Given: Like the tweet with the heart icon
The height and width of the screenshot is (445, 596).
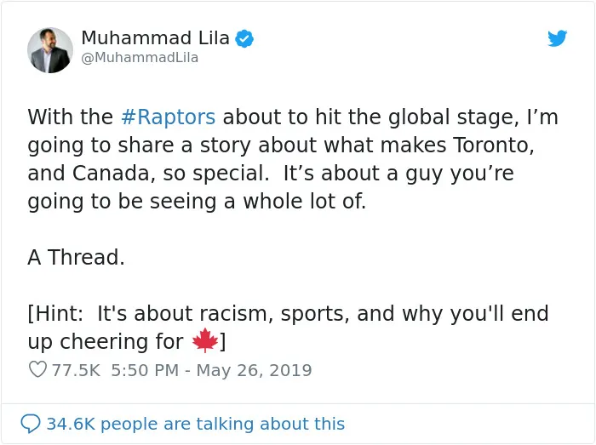Looking at the screenshot, I should pyautogui.click(x=37, y=369).
